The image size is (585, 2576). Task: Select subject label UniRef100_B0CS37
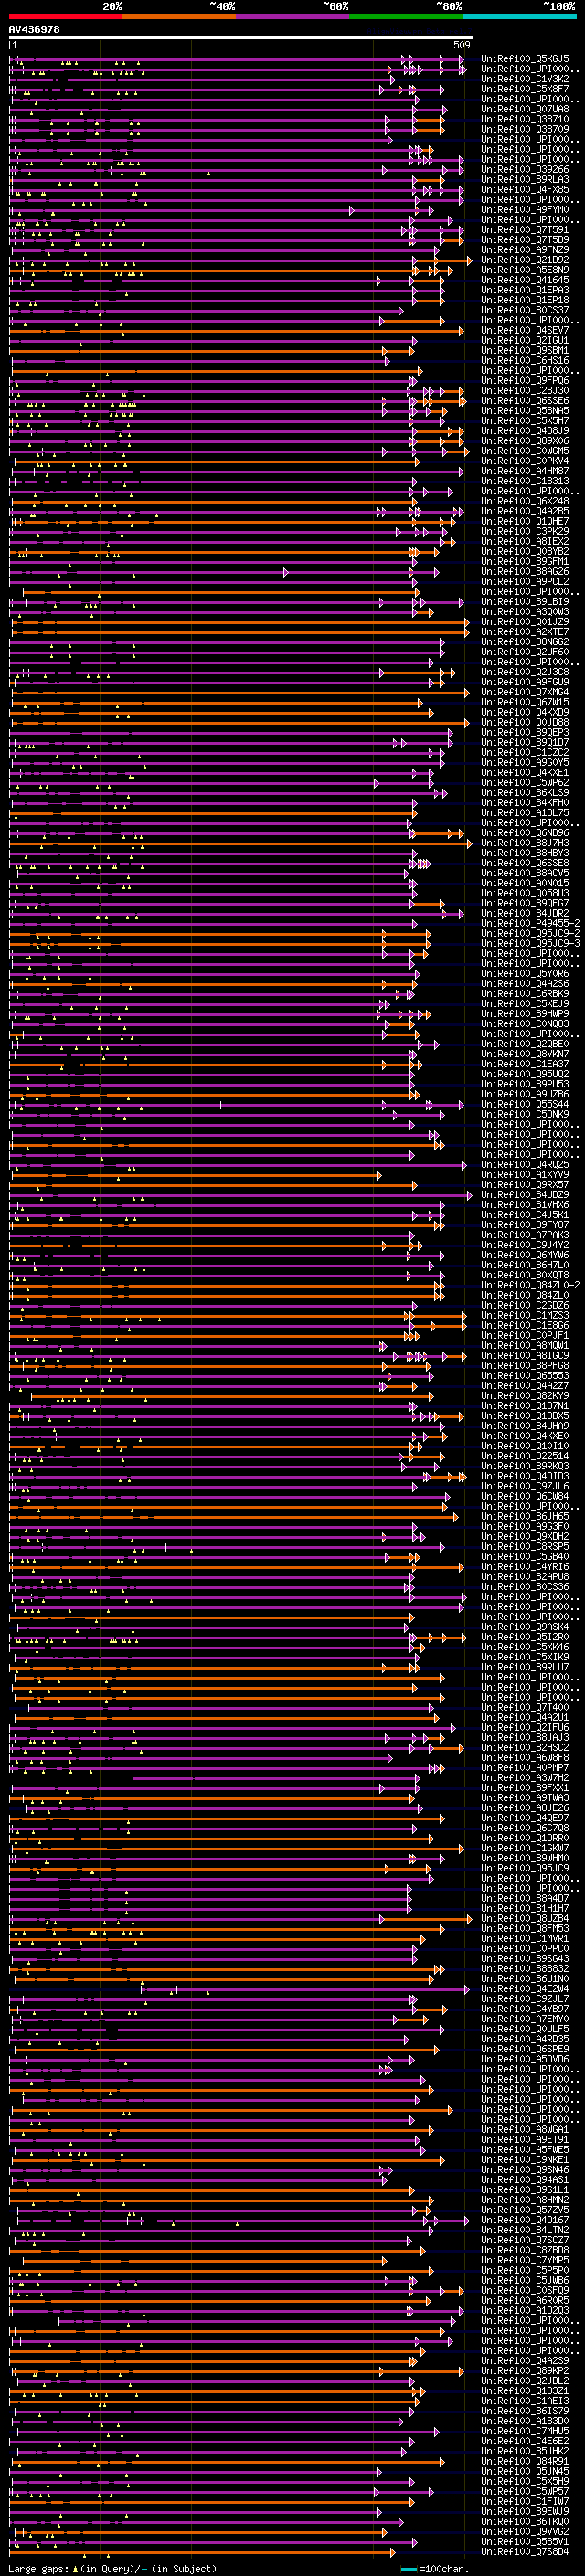pyautogui.click(x=525, y=310)
